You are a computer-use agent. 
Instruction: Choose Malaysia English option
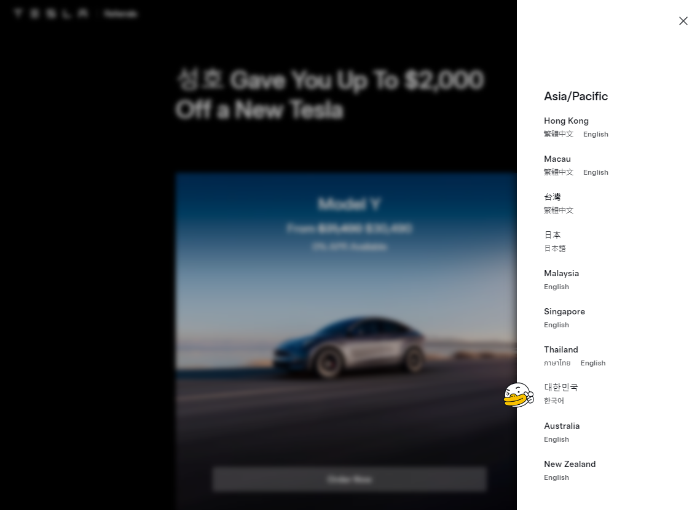click(x=556, y=287)
